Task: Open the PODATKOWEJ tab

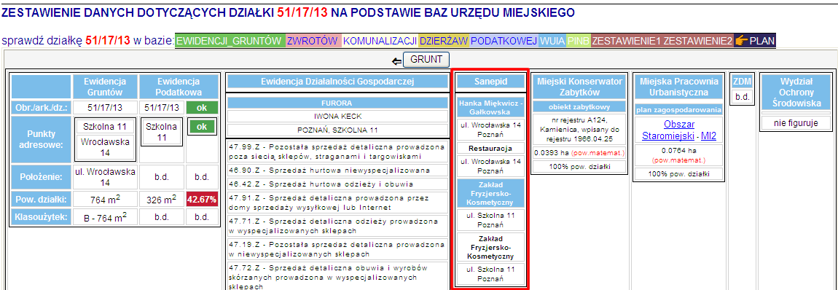Action: [504, 41]
